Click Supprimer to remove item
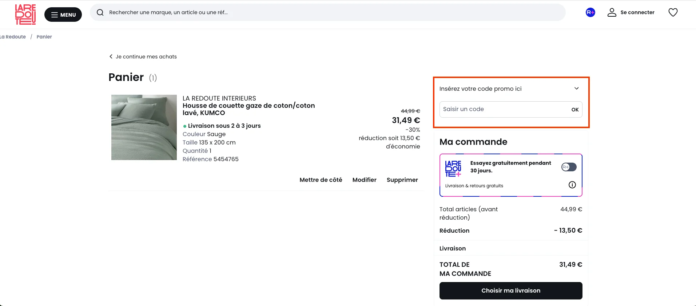 402,180
